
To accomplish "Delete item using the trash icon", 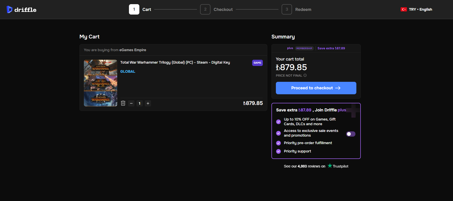I will point(123,103).
